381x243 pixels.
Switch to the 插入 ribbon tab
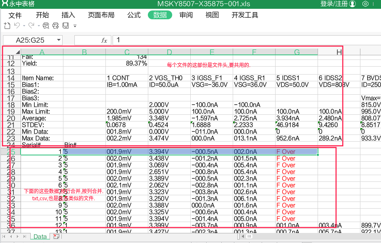(x=68, y=15)
